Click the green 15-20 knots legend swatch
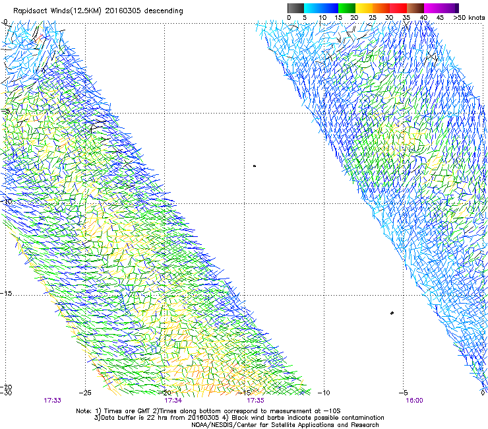This screenshot has height=429, width=488. pyautogui.click(x=347, y=8)
